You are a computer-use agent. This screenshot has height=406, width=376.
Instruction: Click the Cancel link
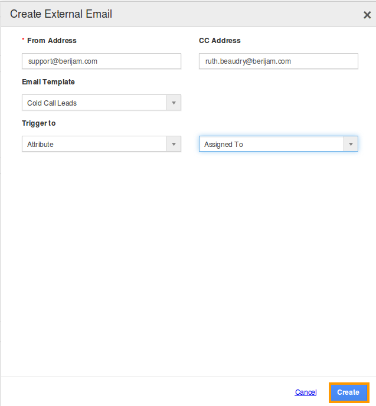(306, 392)
